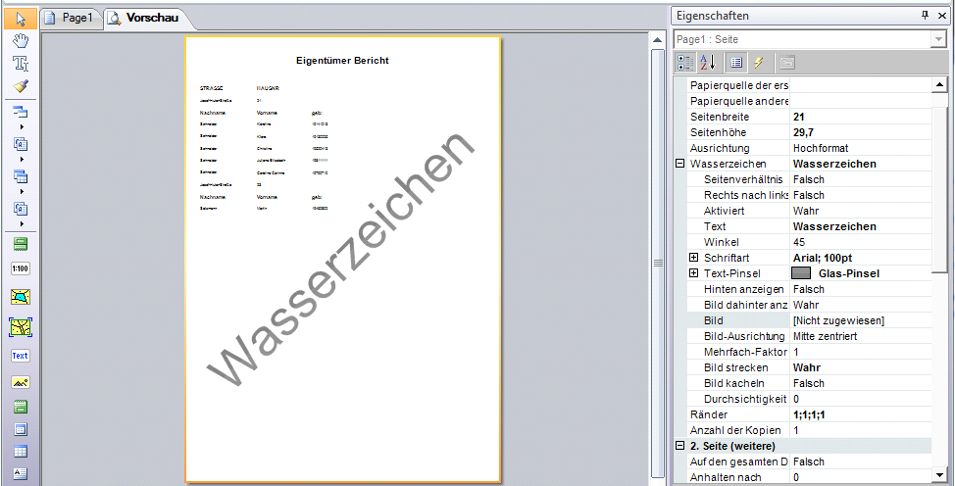Click the 1:100 scale tool icon
Screen dimensions: 955x486
tap(21, 268)
